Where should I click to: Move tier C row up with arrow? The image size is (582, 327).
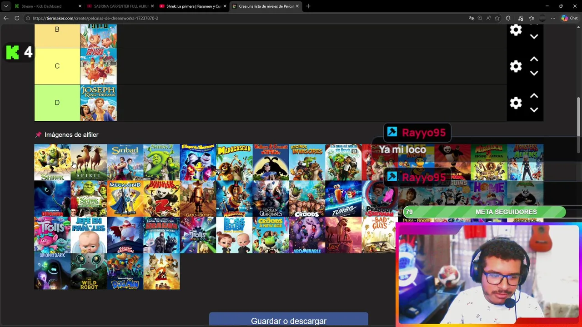click(x=534, y=59)
